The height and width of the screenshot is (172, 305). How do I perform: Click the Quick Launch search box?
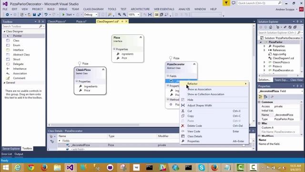(258, 3)
